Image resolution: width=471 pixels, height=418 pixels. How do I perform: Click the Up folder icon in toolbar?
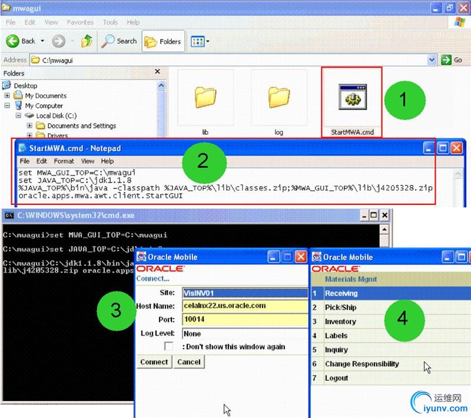(x=87, y=41)
